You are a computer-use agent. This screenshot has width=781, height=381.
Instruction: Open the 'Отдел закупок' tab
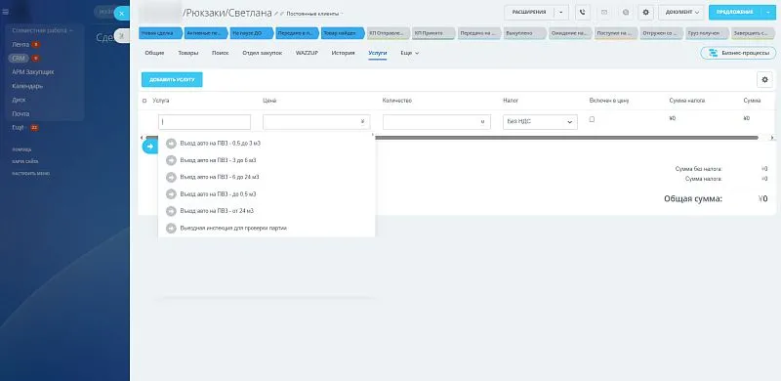pos(262,53)
